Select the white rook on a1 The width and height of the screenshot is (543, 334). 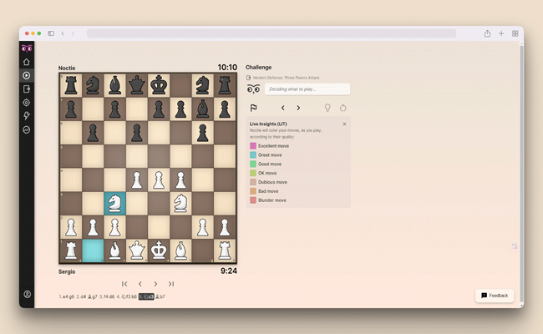tap(71, 250)
